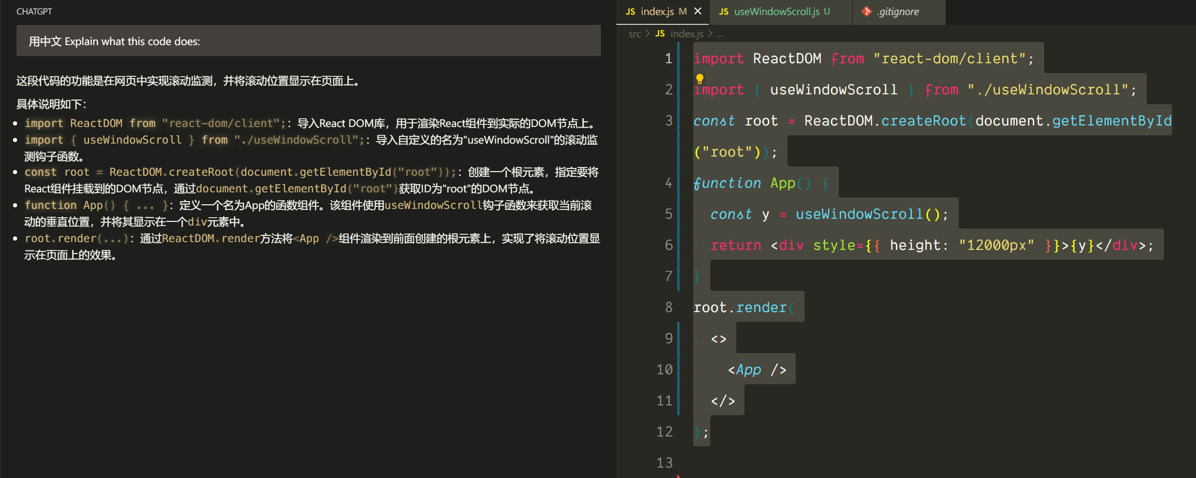Click the JS icon on index.js tab
This screenshot has height=478, width=1196.
[630, 11]
